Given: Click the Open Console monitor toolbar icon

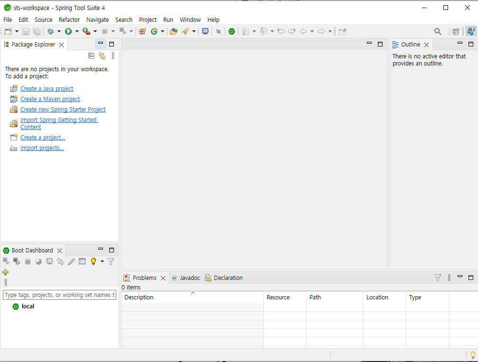Looking at the screenshot, I should tap(206, 31).
